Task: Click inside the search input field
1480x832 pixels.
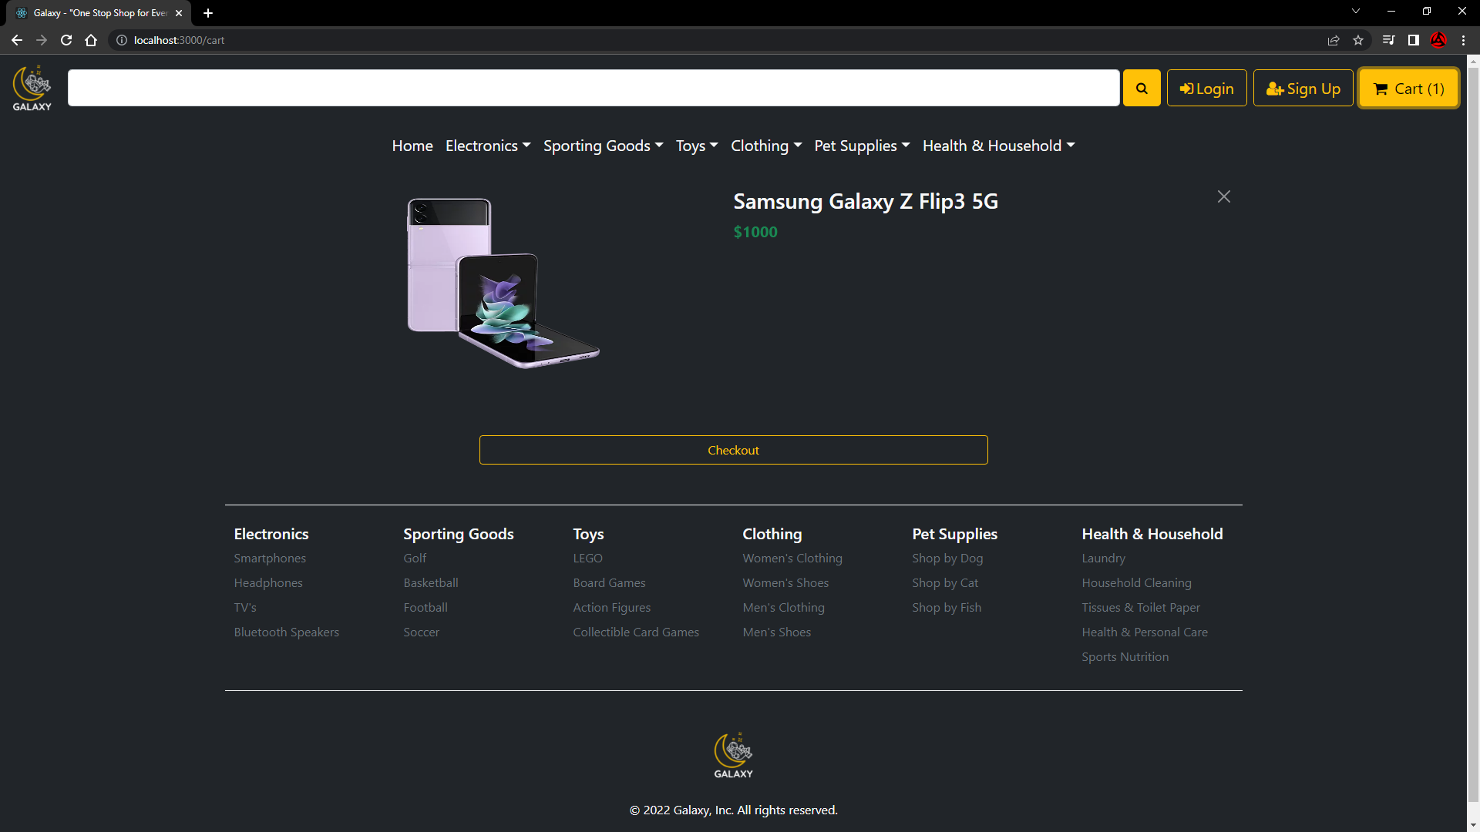Action: 594,88
